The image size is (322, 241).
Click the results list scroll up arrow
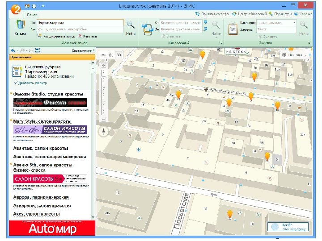click(x=93, y=63)
